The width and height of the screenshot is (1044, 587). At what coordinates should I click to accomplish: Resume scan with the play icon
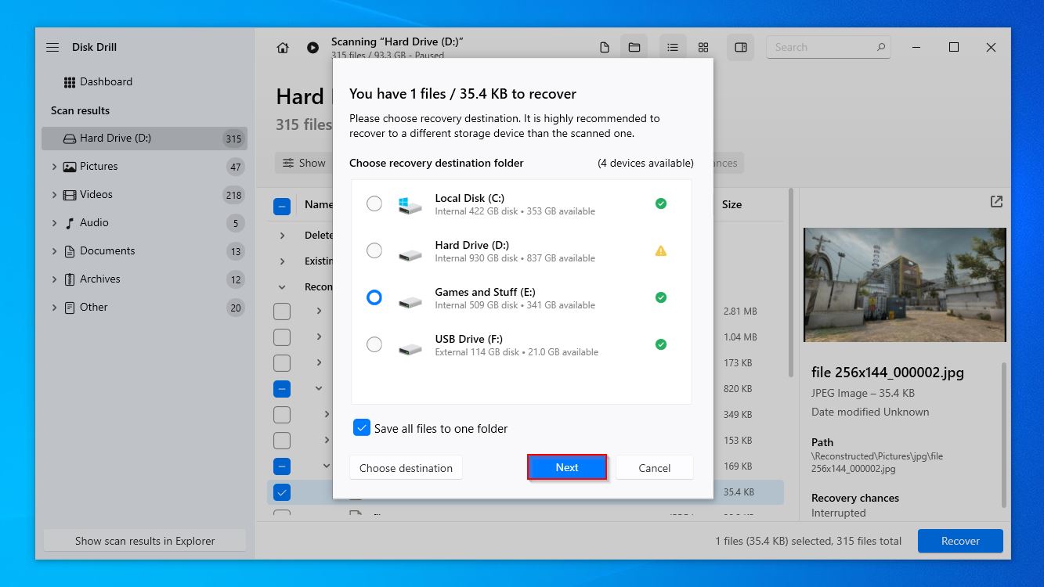point(312,48)
